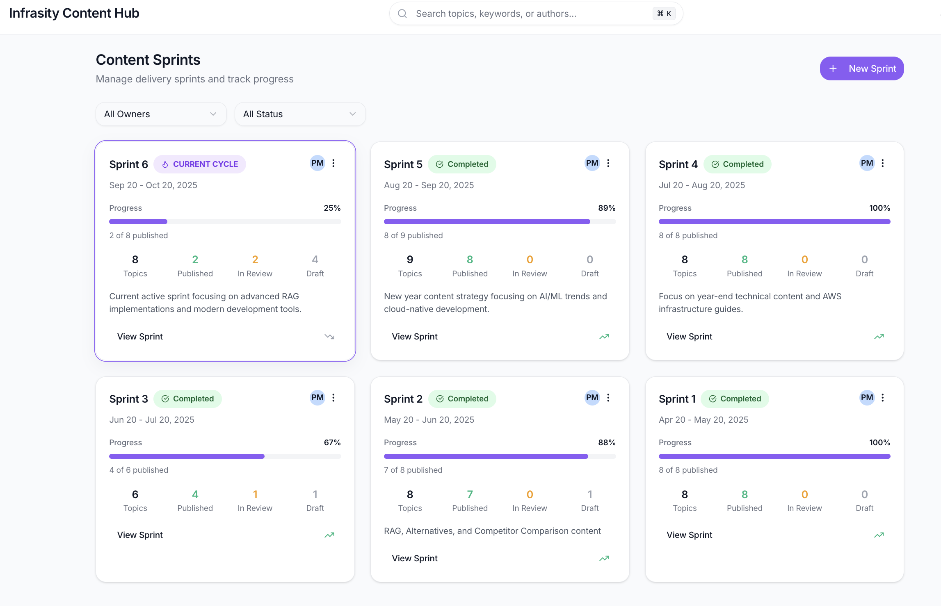The height and width of the screenshot is (606, 941).
Task: Click the search magnifier icon
Action: coord(402,13)
